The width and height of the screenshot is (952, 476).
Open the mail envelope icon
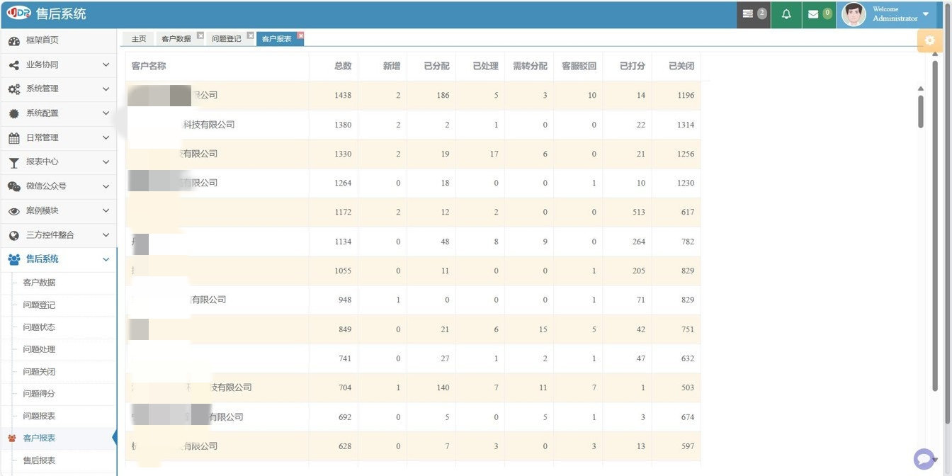pyautogui.click(x=813, y=14)
